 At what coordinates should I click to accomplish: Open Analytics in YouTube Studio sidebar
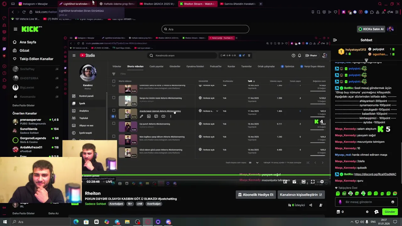click(84, 111)
